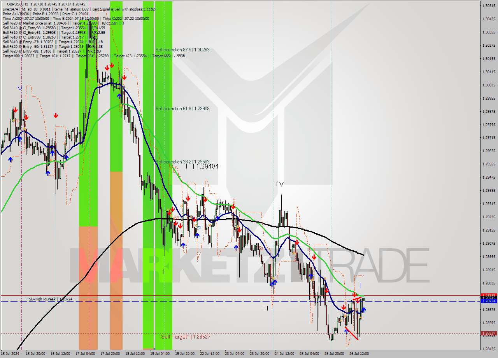Select the Line:1474 h1_atr_c0 status line

click(x=79, y=9)
